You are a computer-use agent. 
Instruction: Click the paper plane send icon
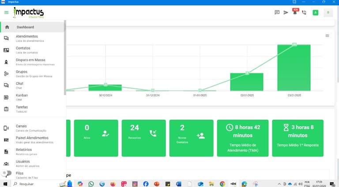pyautogui.click(x=286, y=12)
